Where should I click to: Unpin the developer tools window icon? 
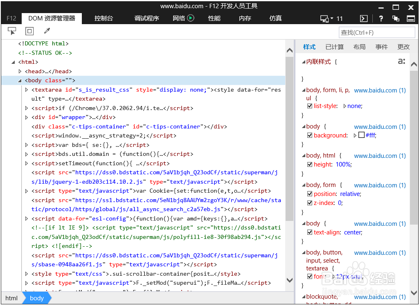coord(396,18)
